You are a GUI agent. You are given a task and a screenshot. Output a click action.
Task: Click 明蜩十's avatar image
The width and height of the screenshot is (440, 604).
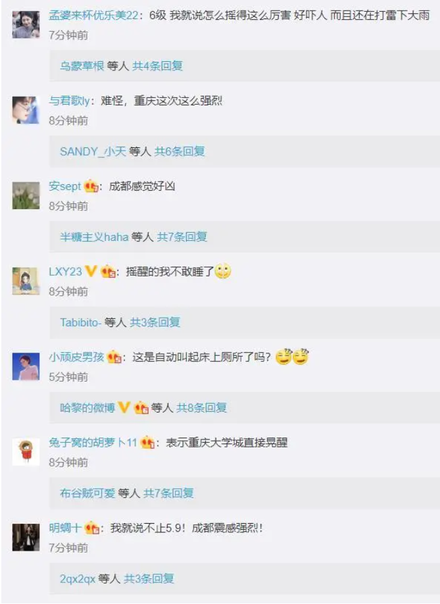[26, 538]
